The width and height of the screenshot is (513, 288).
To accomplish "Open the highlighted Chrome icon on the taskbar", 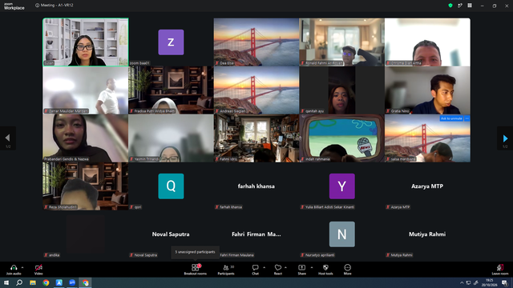I will 86,282.
